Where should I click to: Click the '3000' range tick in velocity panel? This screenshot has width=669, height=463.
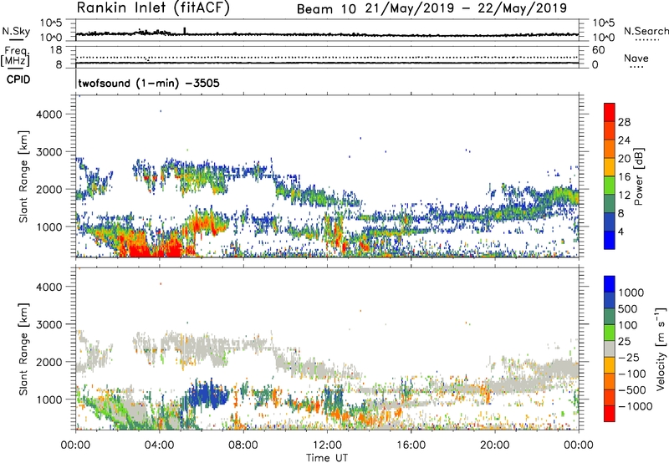tap(49, 324)
